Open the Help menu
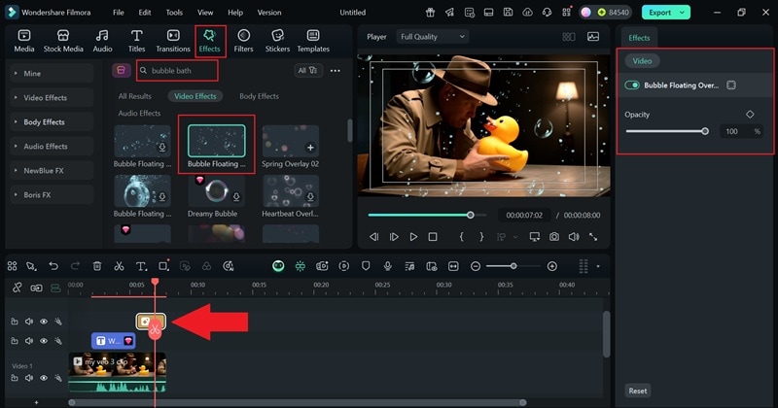Image resolution: width=778 pixels, height=408 pixels. (x=235, y=13)
